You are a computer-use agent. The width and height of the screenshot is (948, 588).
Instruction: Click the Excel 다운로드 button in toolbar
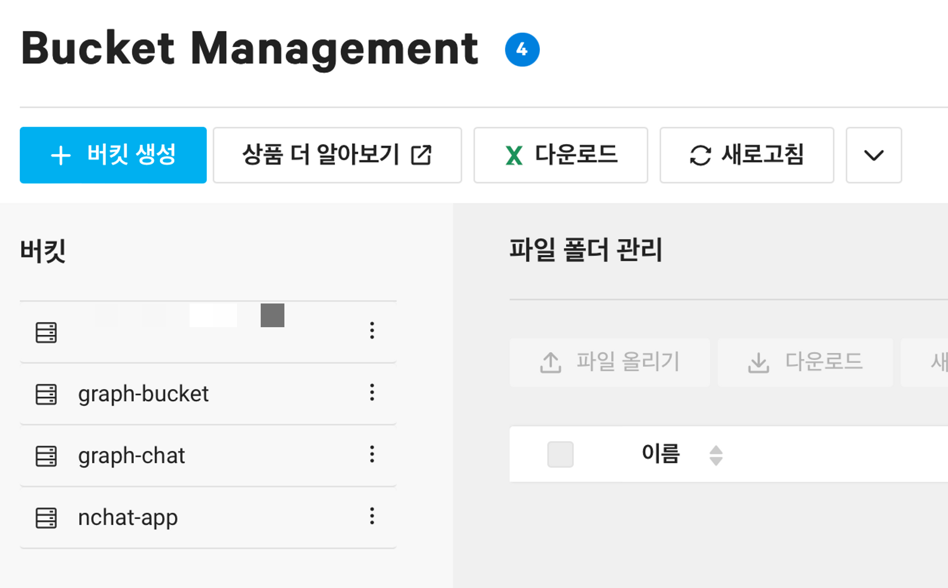click(561, 155)
